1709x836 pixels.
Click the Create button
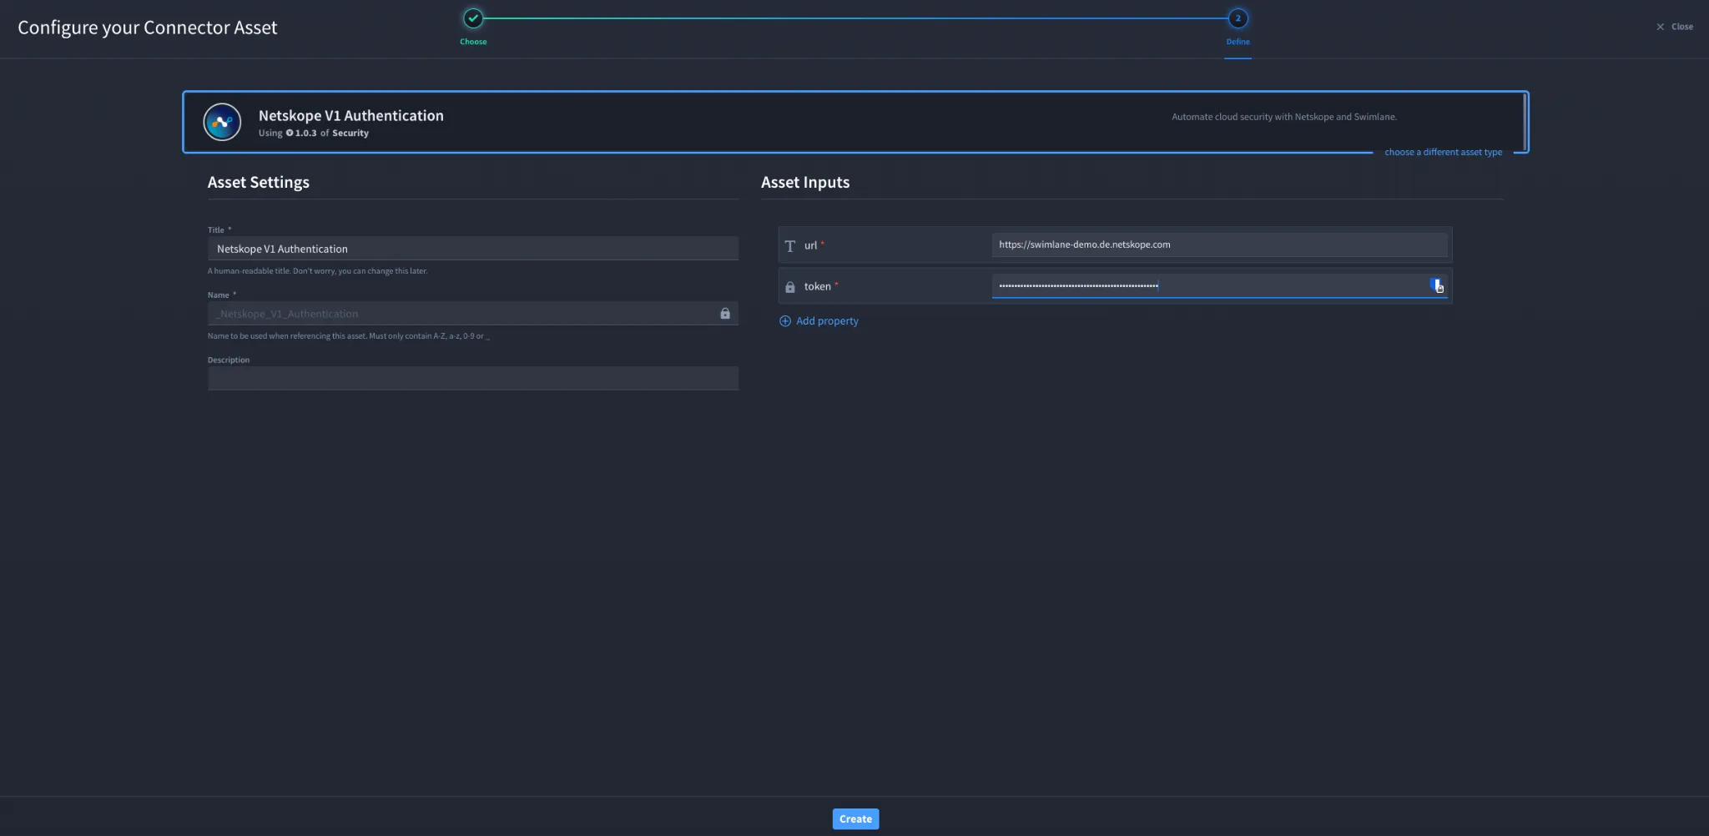pyautogui.click(x=855, y=818)
